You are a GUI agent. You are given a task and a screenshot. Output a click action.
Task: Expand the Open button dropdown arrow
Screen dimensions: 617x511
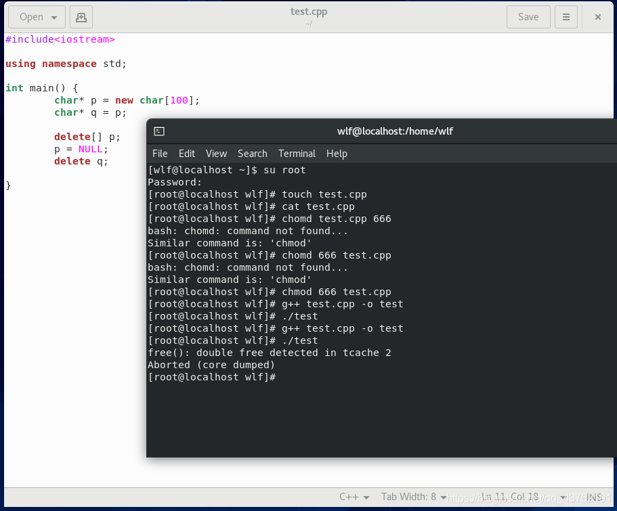click(54, 18)
